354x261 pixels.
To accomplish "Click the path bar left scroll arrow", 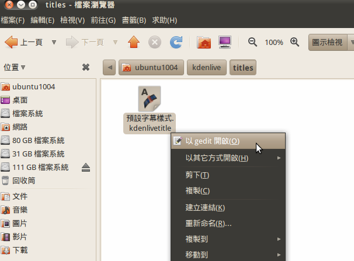I will click(x=109, y=67).
